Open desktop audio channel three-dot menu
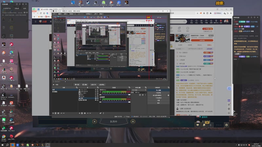262x147 pixels. 100,99
